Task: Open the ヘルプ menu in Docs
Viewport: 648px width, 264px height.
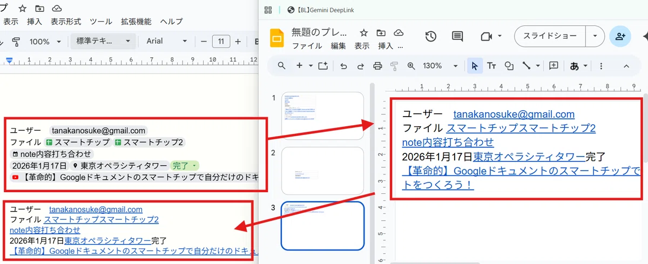Action: pos(171,22)
